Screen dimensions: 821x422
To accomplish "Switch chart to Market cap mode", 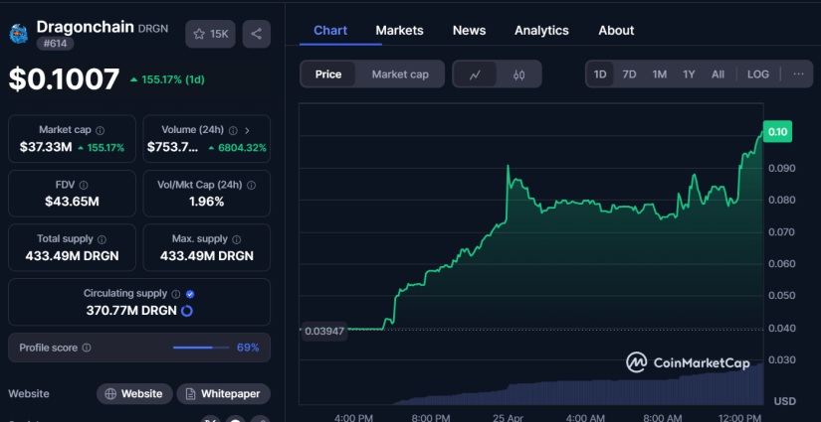I will click(400, 74).
